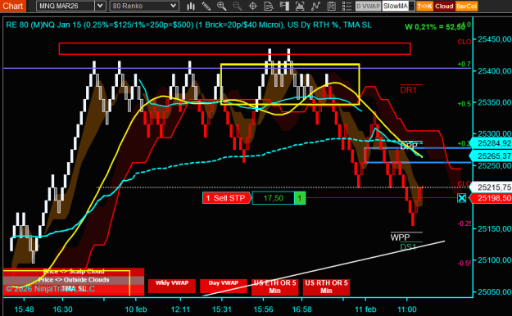Viewport: 512px width, 316px height.
Task: Click the 1 Sell STP order label
Action: click(227, 198)
